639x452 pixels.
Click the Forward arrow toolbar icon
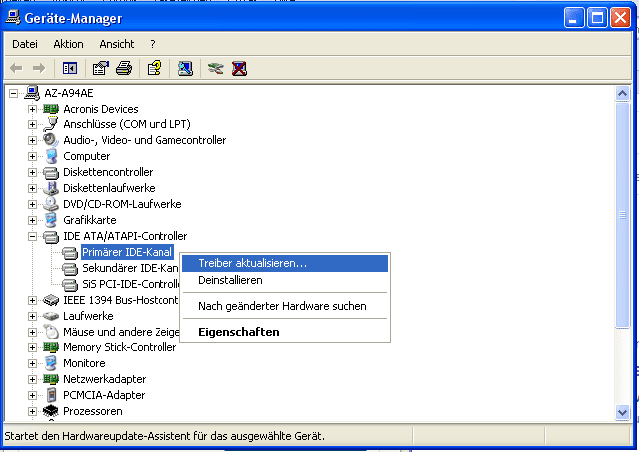coord(39,68)
